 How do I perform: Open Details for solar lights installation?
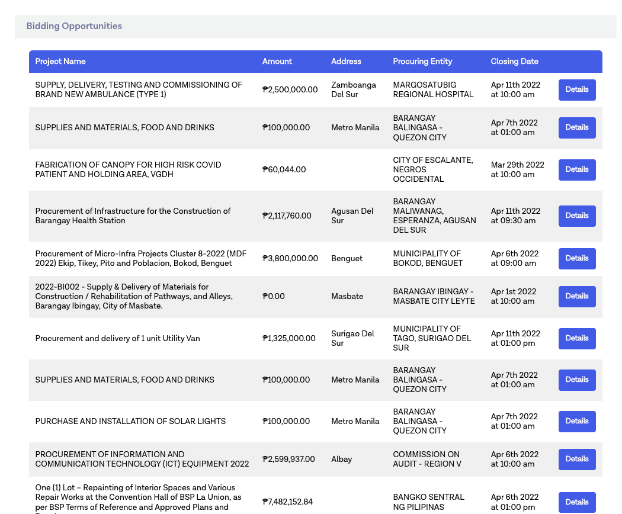(x=576, y=422)
